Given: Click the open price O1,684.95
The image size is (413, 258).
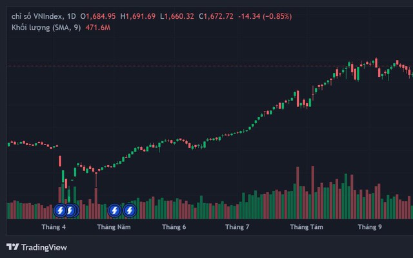Looking at the screenshot, I should [98, 15].
